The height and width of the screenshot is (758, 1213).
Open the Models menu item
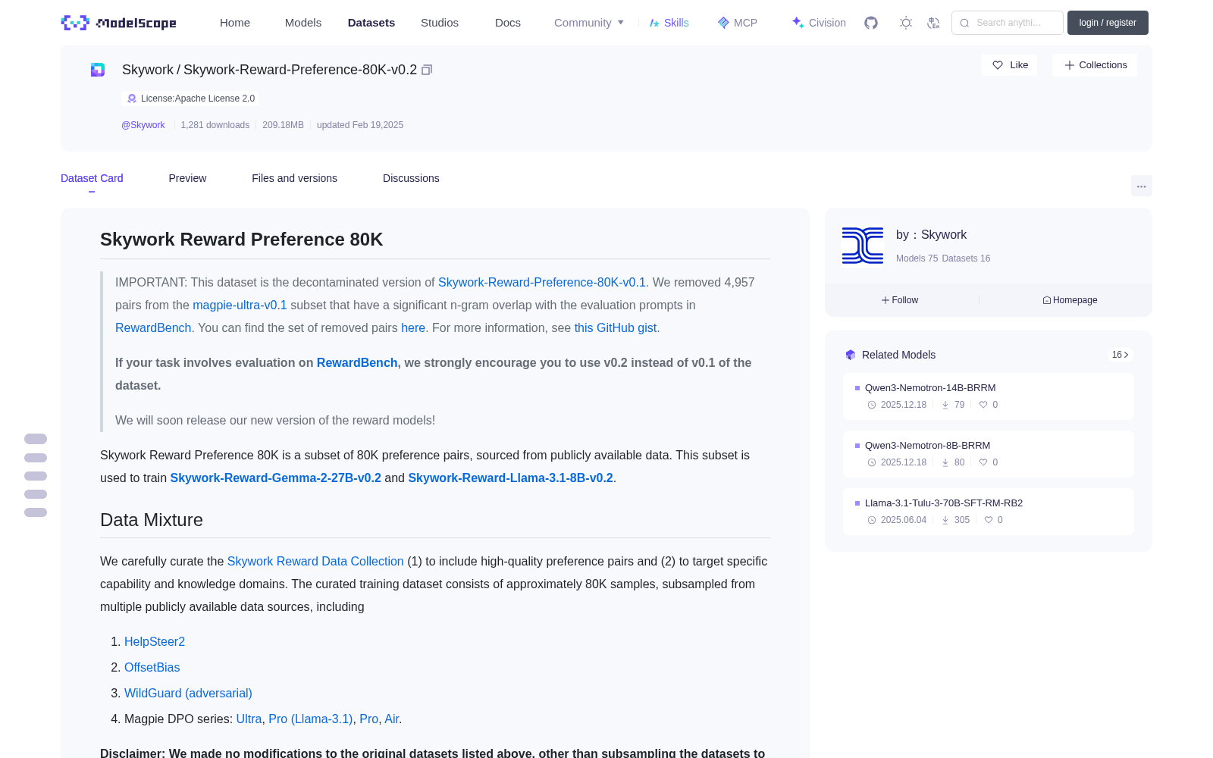303,23
